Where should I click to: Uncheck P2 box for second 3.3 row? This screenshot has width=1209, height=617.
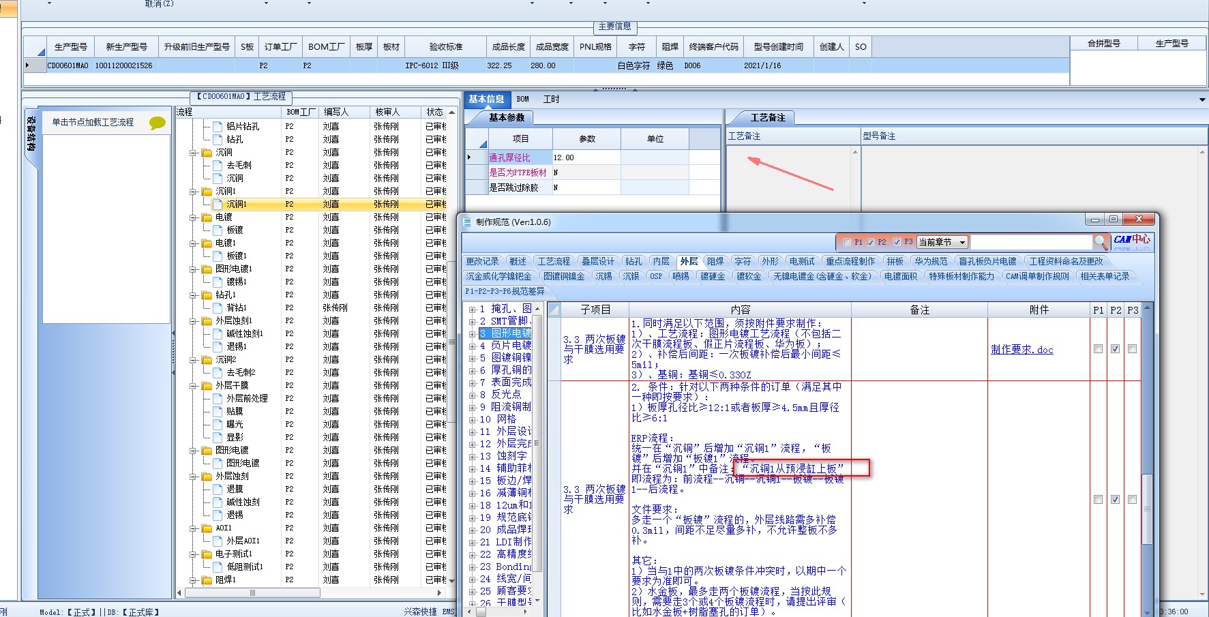1115,499
